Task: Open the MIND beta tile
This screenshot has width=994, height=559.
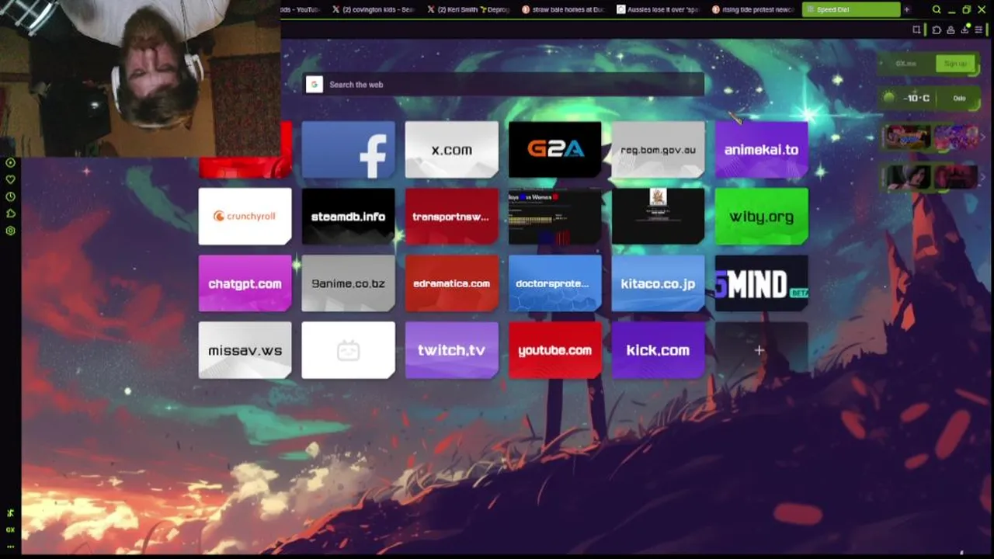Action: (761, 283)
